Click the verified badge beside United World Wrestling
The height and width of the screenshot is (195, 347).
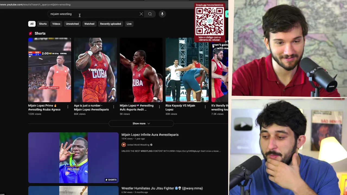[151, 145]
